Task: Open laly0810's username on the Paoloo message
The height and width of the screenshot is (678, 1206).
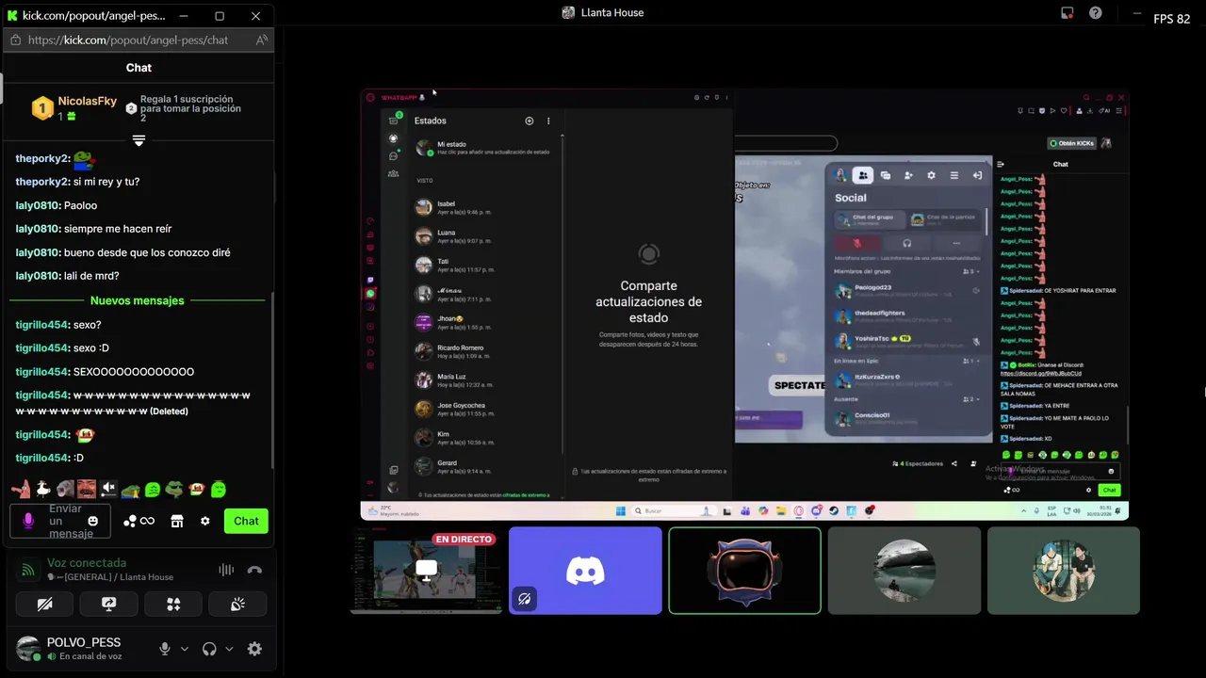Action: (38, 205)
